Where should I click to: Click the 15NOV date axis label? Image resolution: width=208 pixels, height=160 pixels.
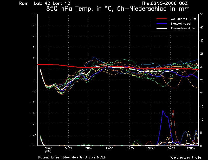pos(171,149)
